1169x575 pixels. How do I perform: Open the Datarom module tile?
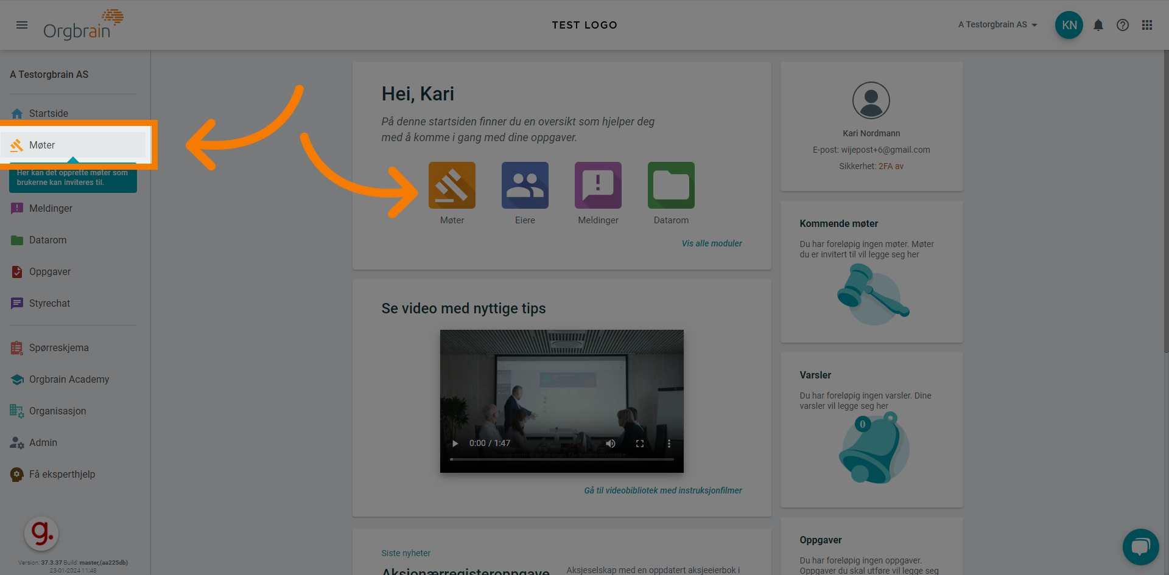pyautogui.click(x=671, y=186)
